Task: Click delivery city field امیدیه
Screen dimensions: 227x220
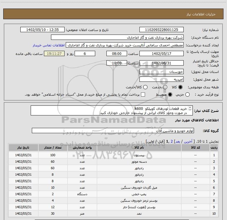Action: [x=162, y=79]
